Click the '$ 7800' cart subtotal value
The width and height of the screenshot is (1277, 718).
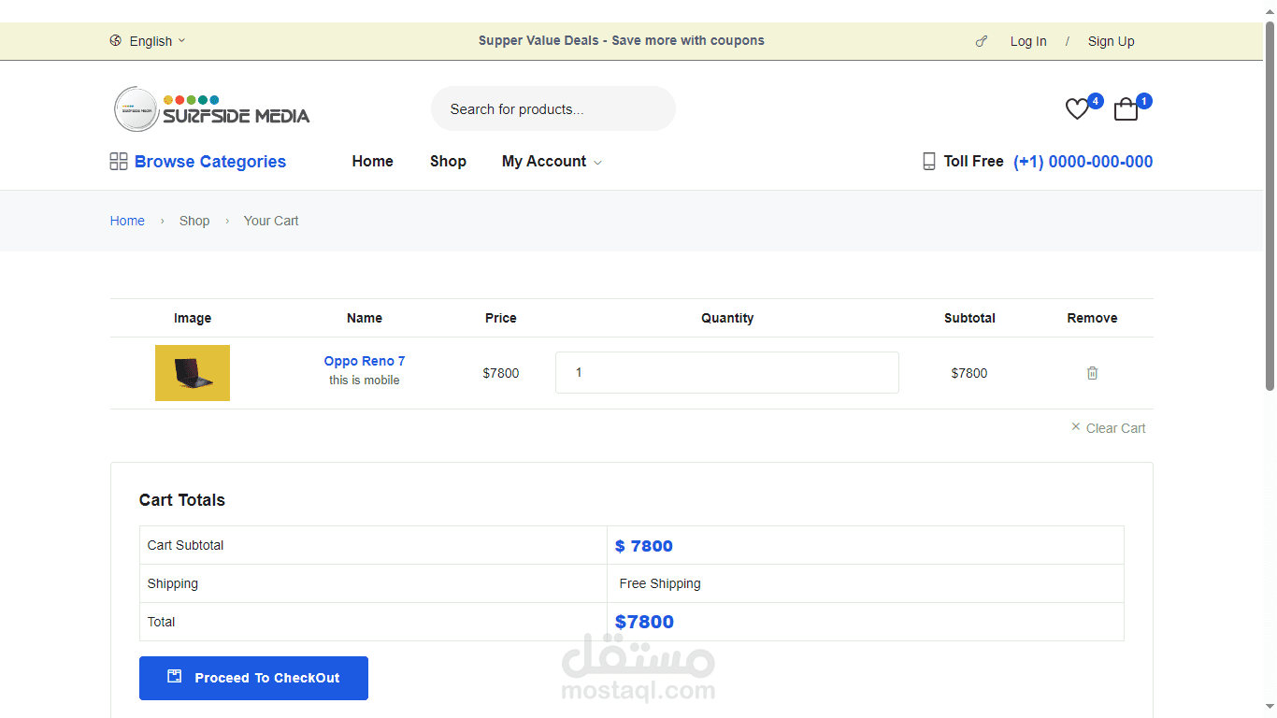click(644, 546)
